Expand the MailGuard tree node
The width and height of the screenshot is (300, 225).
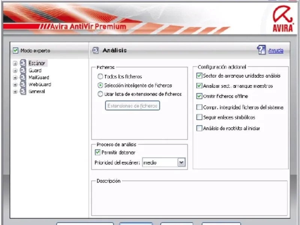pos(15,78)
